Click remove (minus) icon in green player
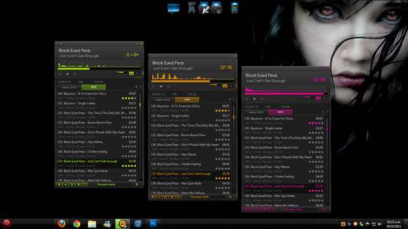This screenshot has width=408, height=229. coord(66,184)
